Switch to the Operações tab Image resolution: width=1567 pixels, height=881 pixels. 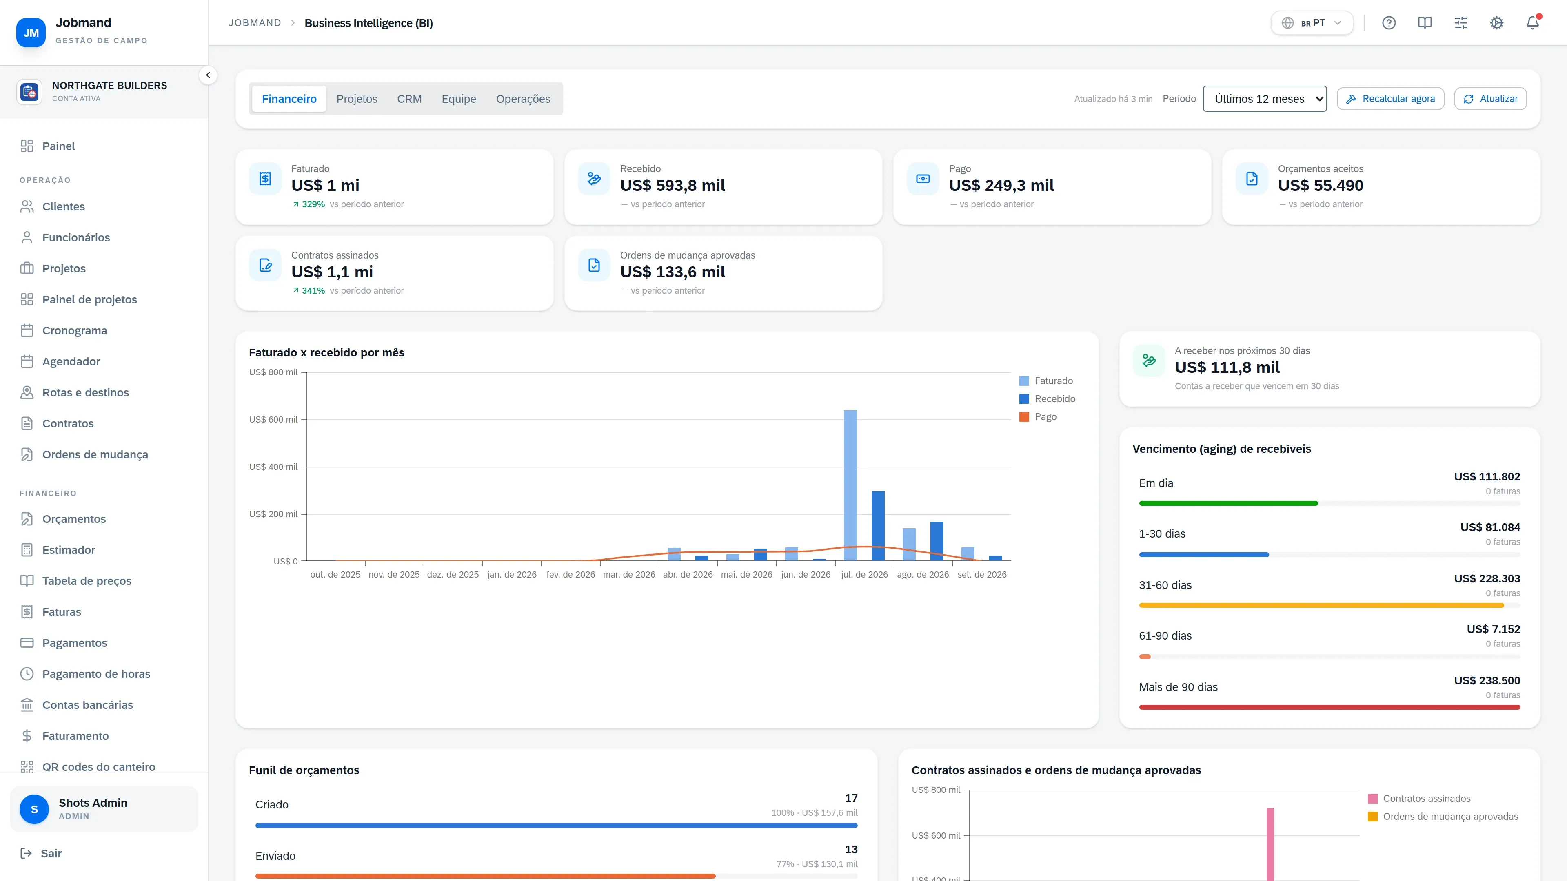point(523,98)
